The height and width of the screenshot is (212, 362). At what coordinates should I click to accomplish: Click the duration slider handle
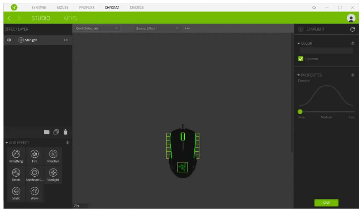pyautogui.click(x=300, y=112)
